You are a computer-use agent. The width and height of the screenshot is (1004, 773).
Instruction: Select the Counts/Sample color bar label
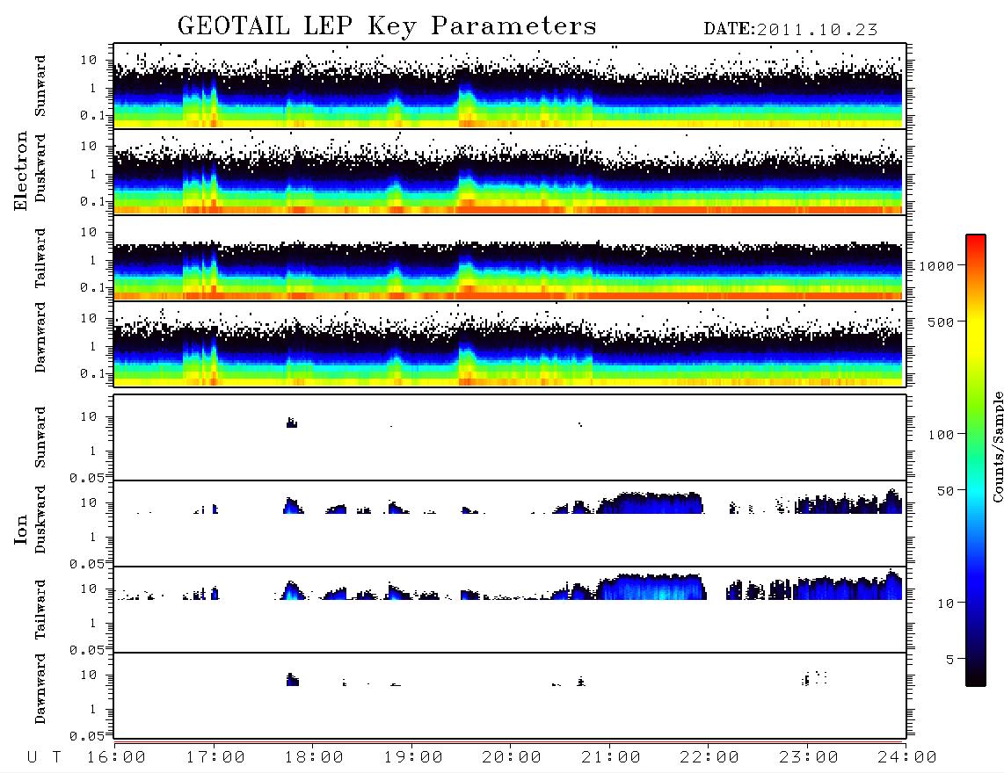click(997, 446)
